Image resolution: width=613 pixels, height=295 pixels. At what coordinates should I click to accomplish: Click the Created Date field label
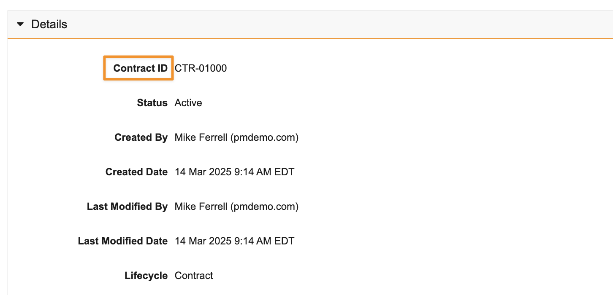[136, 172]
